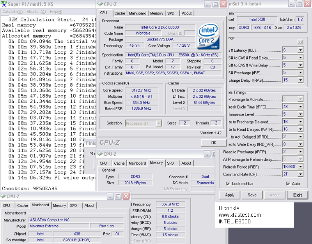The width and height of the screenshot is (312, 244).
Task: Switch to Cache tab in top CPU-Z window
Action: [120, 13]
